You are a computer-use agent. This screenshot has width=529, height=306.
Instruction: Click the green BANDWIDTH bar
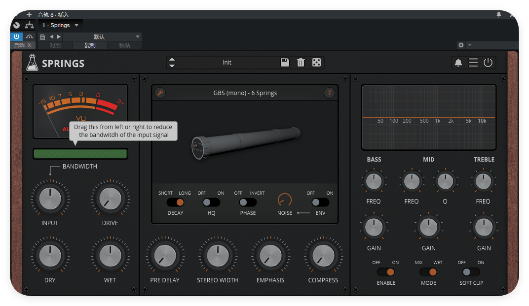point(80,154)
